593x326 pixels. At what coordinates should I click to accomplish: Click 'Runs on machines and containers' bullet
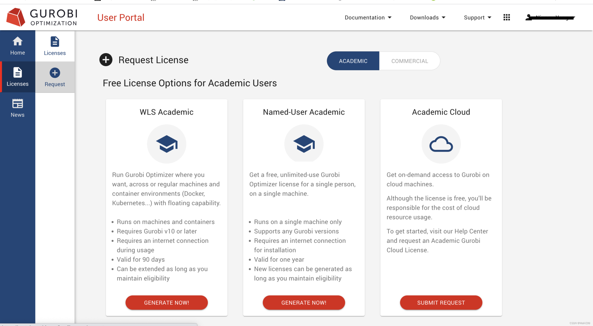pos(166,222)
